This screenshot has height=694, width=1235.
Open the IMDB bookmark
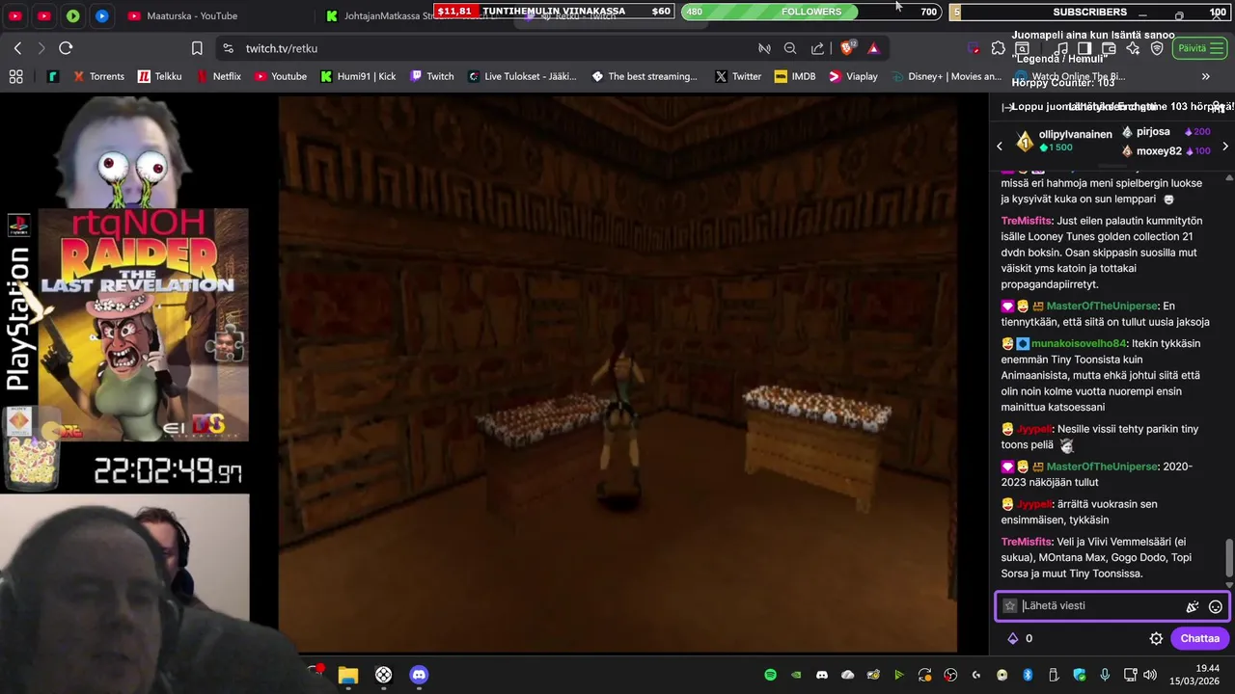[795, 76]
